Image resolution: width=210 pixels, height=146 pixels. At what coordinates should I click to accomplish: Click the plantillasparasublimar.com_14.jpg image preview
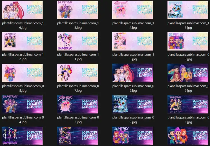point(133,10)
